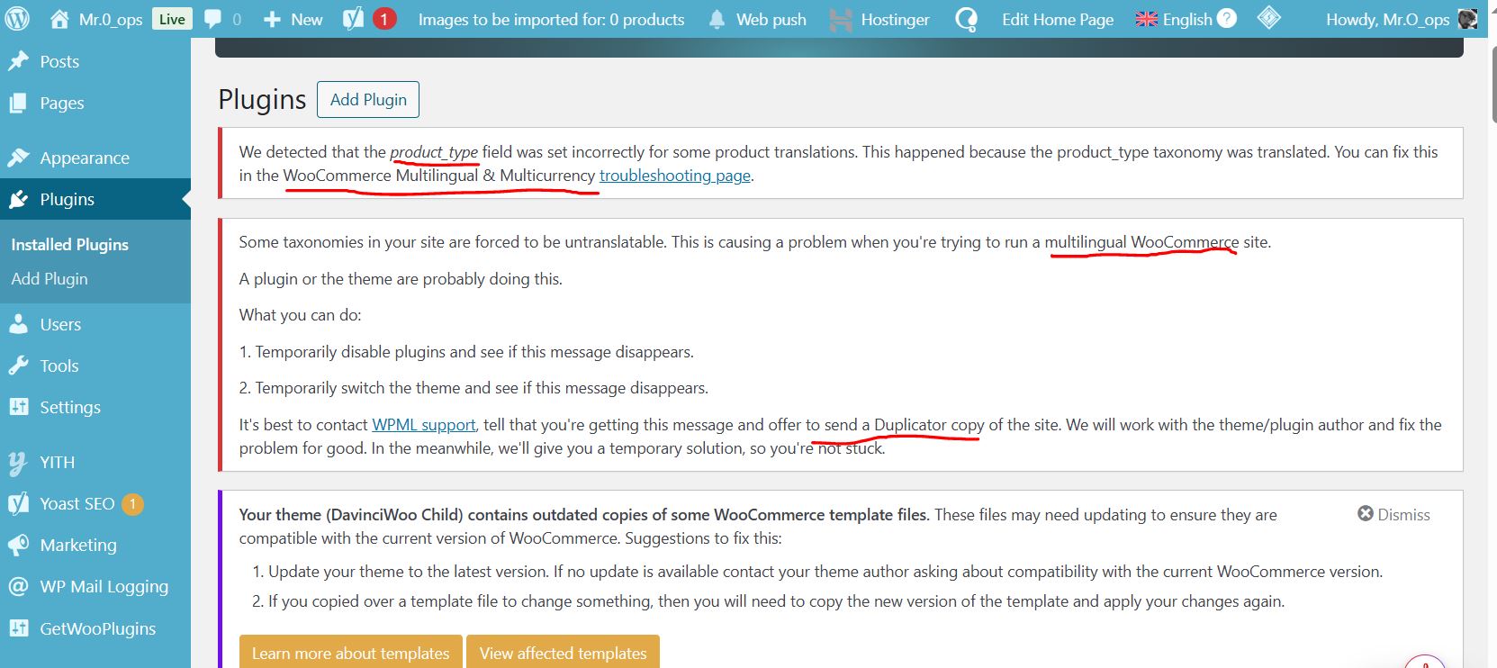Open the English language switcher
Viewport: 1497px width, 668px height.
point(1187,19)
